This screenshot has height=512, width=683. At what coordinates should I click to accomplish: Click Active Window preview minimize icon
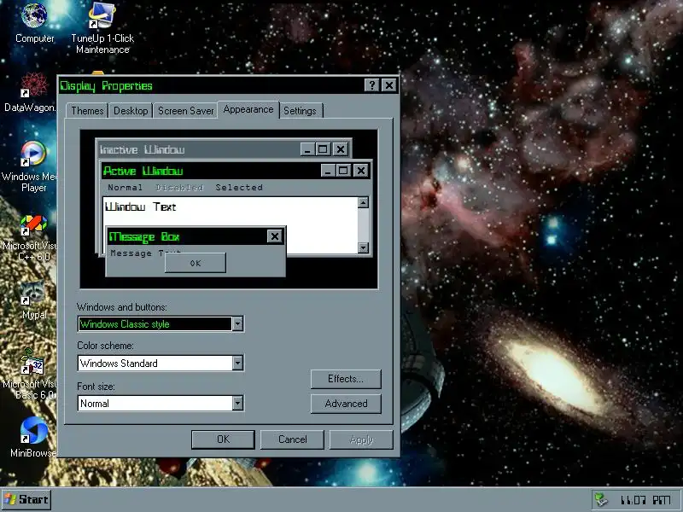329,170
